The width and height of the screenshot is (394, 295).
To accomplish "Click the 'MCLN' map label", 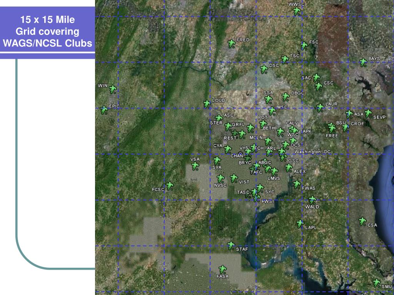I will coord(256,138).
